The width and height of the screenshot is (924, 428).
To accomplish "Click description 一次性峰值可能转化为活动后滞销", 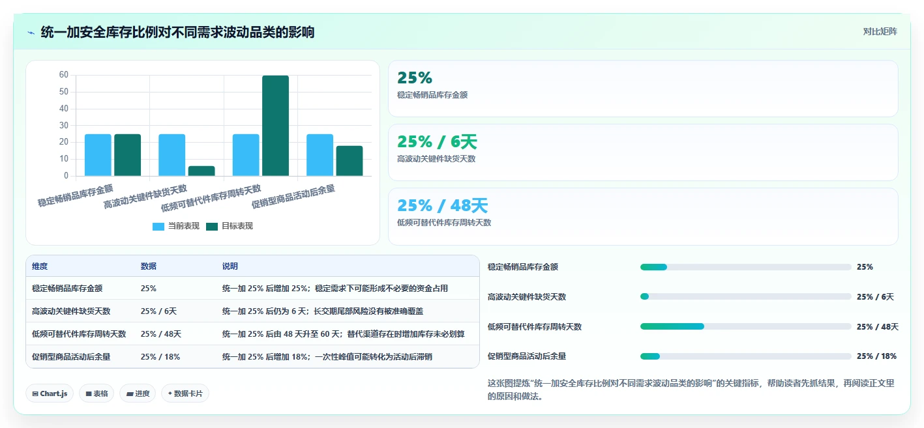I will [x=374, y=357].
